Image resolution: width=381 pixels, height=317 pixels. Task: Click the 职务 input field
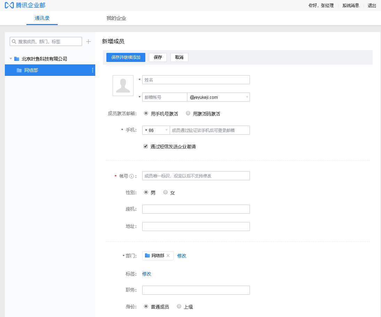[x=196, y=290]
